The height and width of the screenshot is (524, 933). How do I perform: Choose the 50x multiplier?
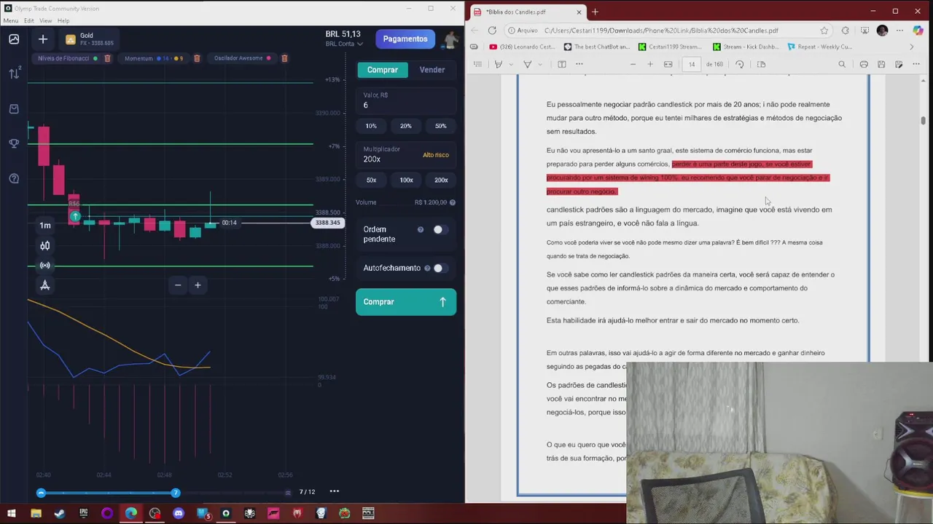[371, 180]
